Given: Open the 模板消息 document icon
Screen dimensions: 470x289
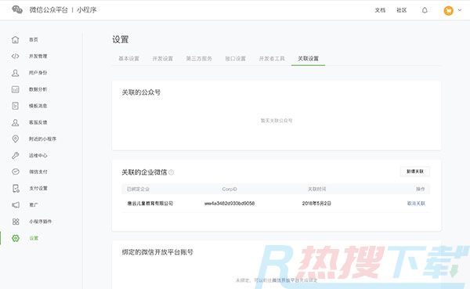Looking at the screenshot, I should click(x=16, y=106).
